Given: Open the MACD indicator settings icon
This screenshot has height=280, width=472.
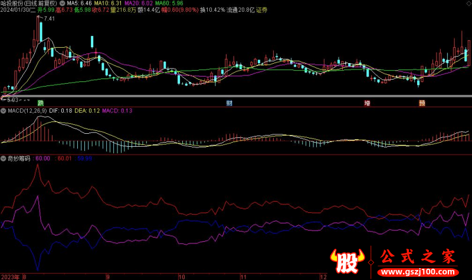Looking at the screenshot, I should point(3,110).
